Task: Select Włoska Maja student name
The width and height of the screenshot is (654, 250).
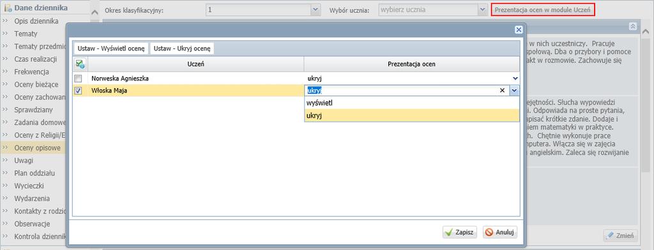Action: (109, 91)
